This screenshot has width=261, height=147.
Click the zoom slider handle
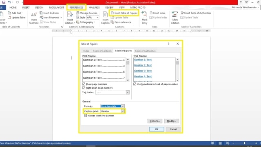245,143
